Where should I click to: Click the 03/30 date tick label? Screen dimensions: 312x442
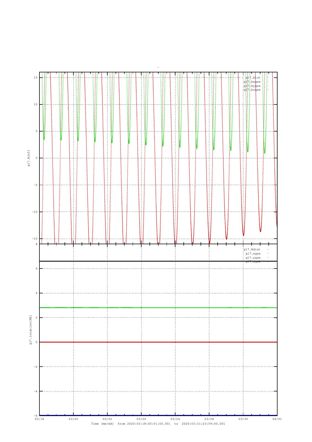point(243,419)
